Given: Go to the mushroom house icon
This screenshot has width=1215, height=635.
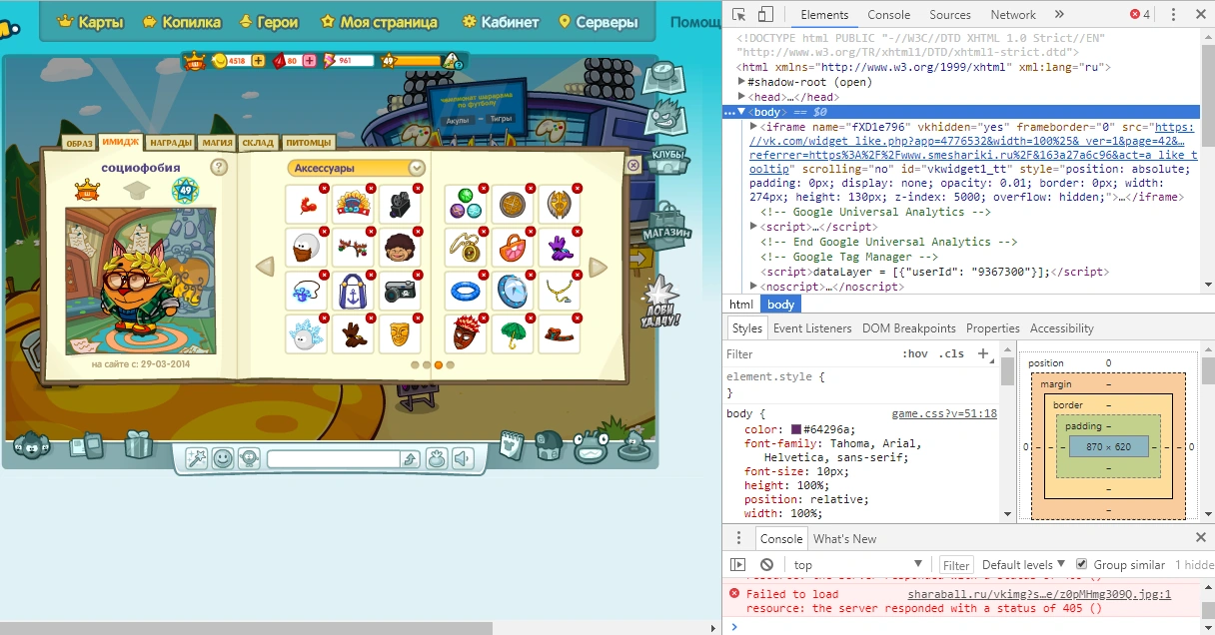Looking at the screenshot, I should (549, 445).
